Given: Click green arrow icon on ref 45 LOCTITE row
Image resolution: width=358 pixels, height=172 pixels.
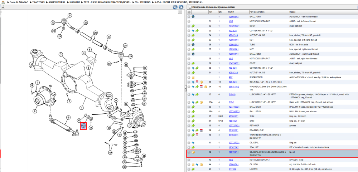Looking at the screenshot, I should pyautogui.click(x=193, y=169).
